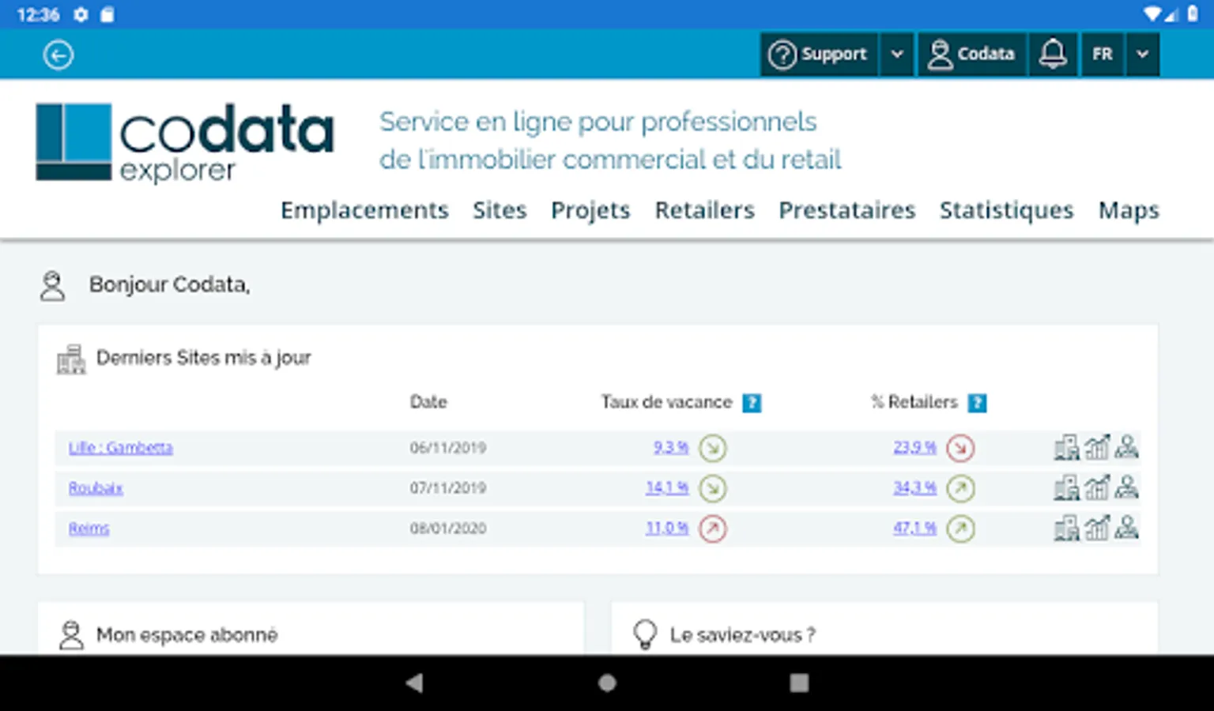Viewport: 1214px width, 711px height.
Task: Click the green up-trend arrow for Roubaix retailers
Action: click(960, 488)
